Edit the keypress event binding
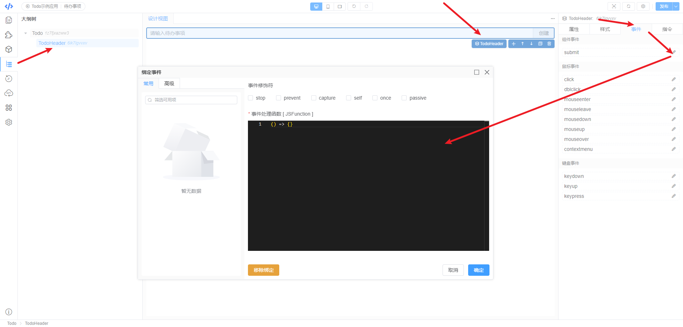The image size is (683, 327). [674, 196]
